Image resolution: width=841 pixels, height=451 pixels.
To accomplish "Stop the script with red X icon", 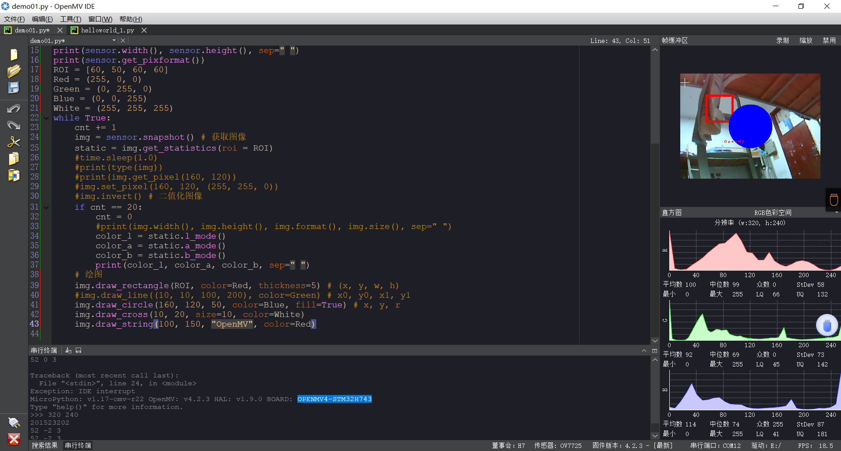I will tap(14, 439).
